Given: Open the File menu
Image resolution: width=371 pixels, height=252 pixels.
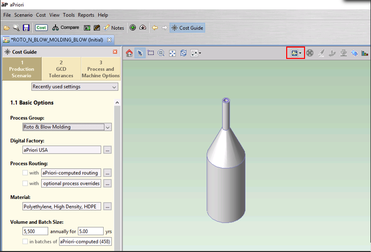Looking at the screenshot, I should pos(7,15).
